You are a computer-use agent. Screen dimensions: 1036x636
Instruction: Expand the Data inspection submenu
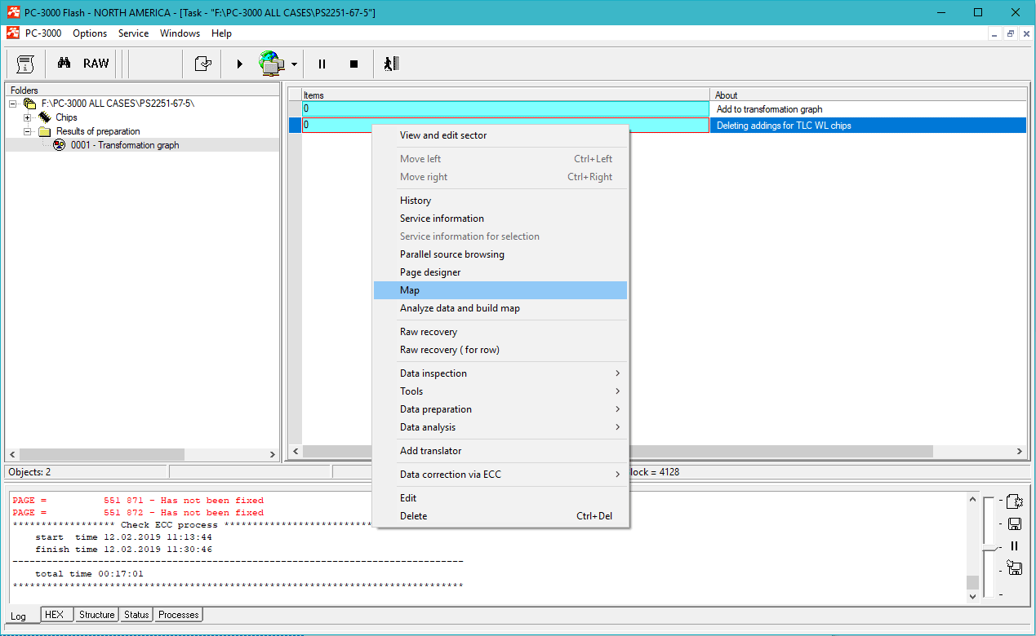pyautogui.click(x=500, y=373)
